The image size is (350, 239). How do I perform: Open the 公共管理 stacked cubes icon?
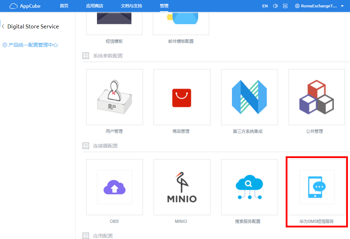tap(317, 97)
